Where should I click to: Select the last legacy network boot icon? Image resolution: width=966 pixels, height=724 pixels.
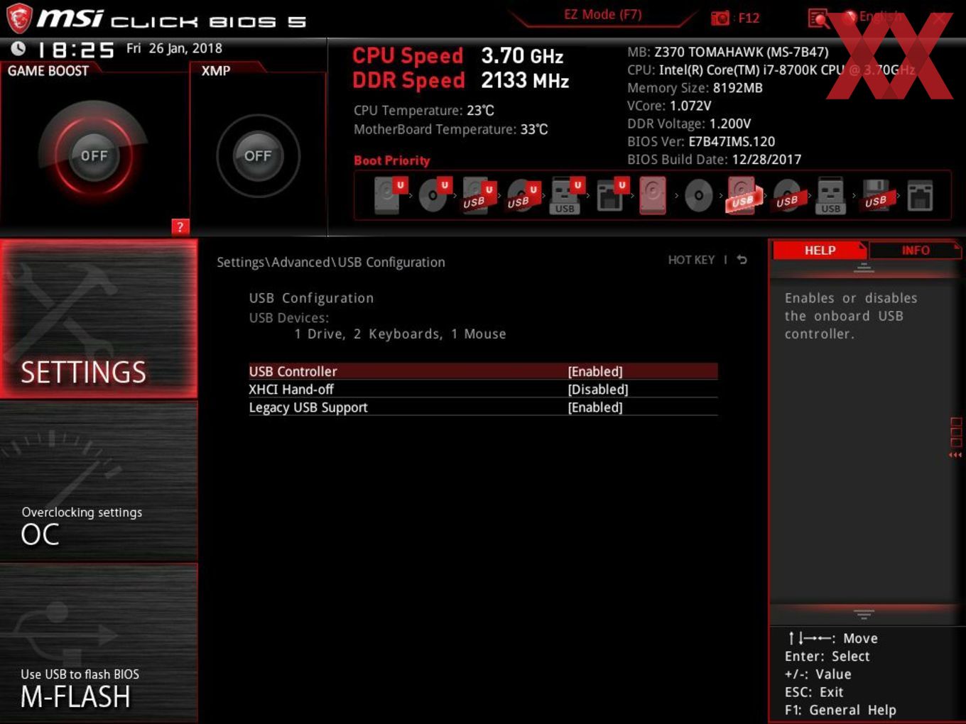coord(920,196)
